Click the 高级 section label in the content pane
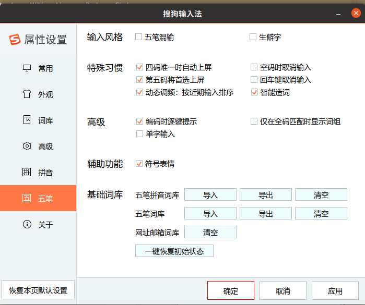 96,122
